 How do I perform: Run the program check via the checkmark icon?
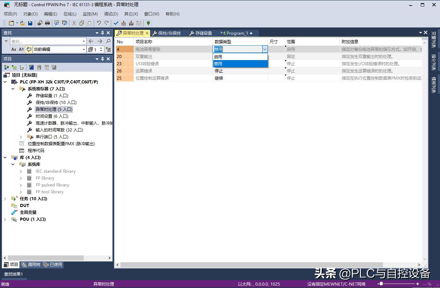116,23
